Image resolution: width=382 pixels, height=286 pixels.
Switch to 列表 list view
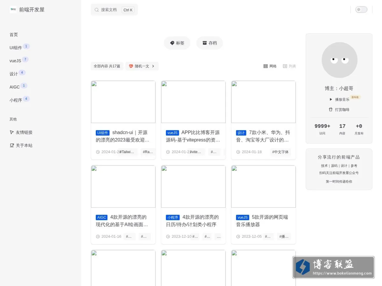pos(289,66)
